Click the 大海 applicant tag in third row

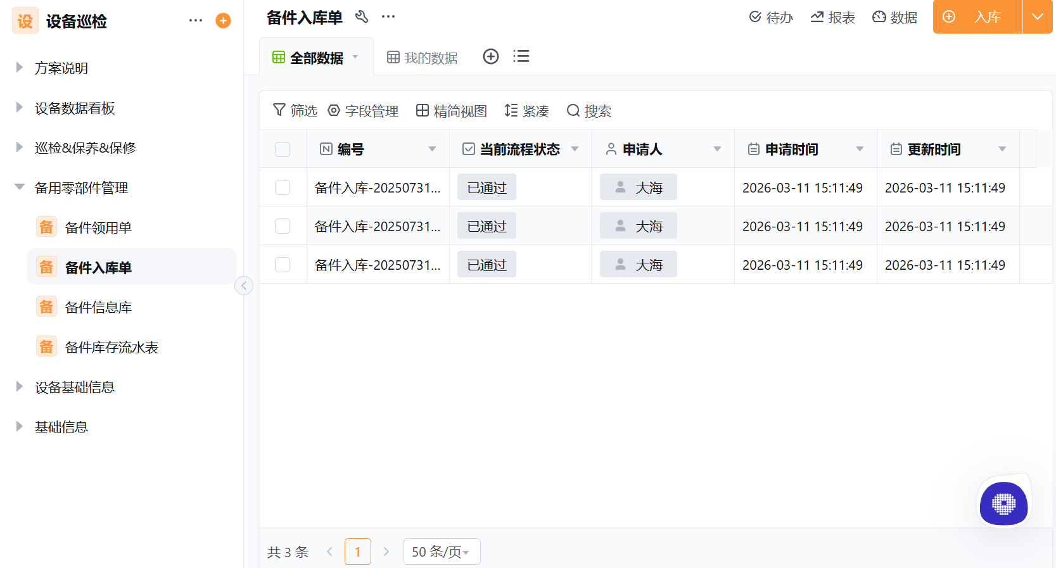click(x=639, y=265)
